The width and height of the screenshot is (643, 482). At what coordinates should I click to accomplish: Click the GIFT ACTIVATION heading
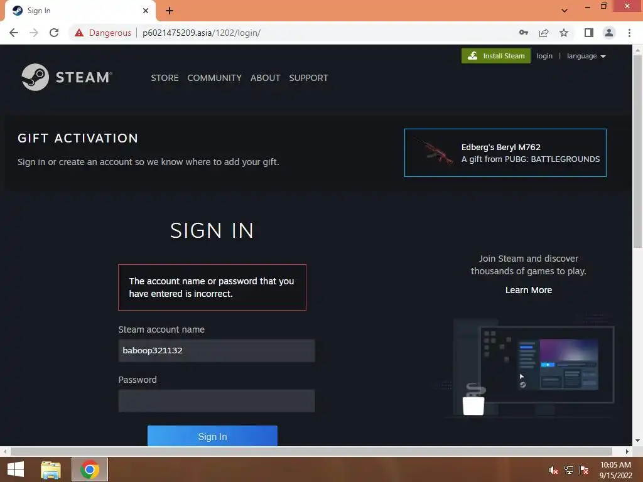click(x=78, y=138)
